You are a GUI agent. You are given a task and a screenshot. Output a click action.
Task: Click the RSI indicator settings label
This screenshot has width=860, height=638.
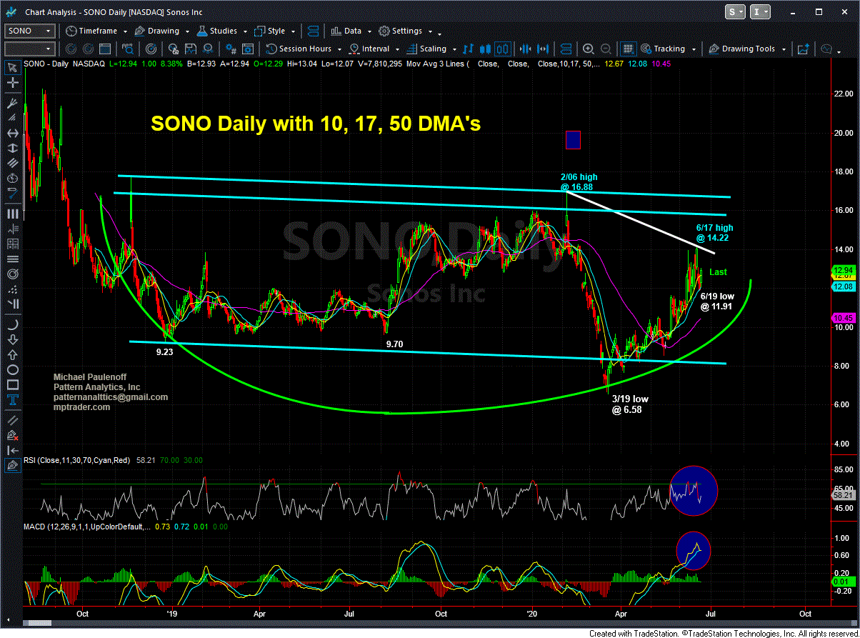pos(78,461)
